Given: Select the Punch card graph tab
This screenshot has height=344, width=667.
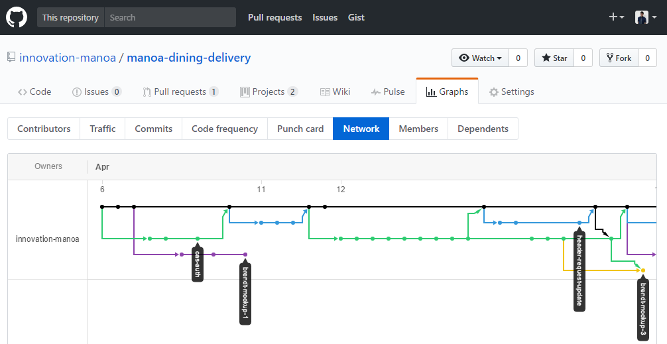Looking at the screenshot, I should [x=300, y=129].
